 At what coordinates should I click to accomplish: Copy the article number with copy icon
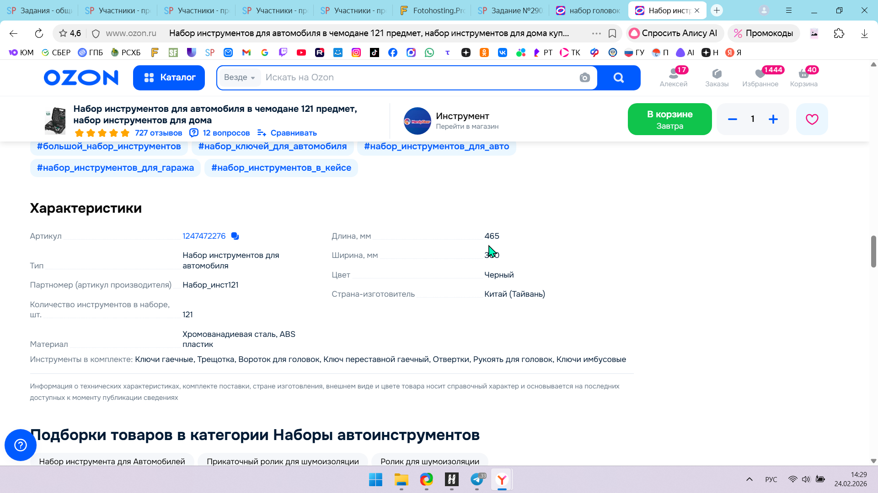tap(235, 236)
